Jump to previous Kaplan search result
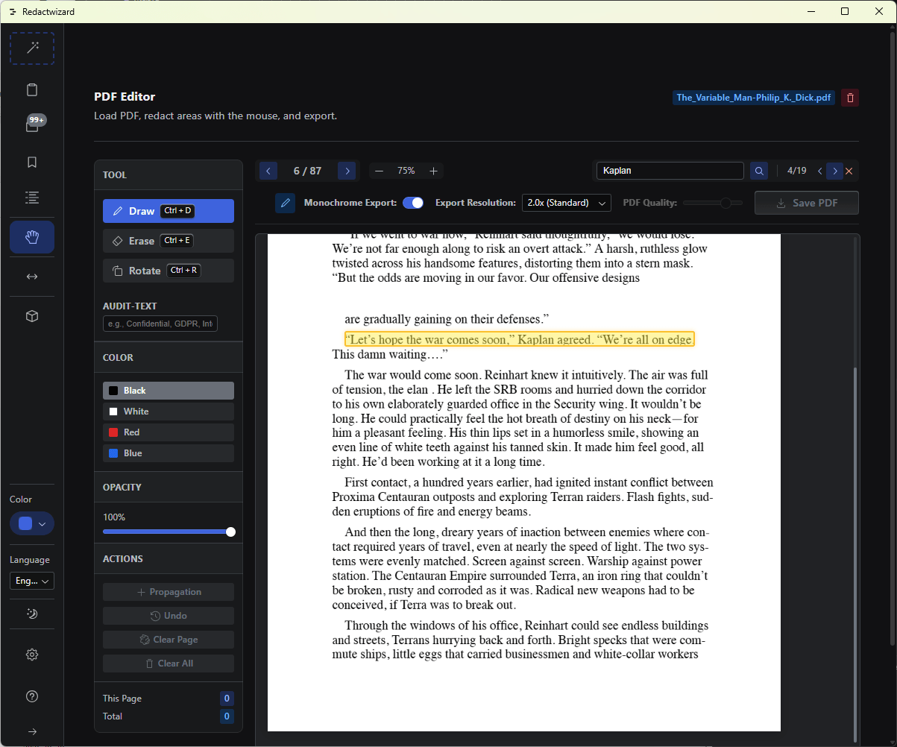897x747 pixels. (820, 171)
